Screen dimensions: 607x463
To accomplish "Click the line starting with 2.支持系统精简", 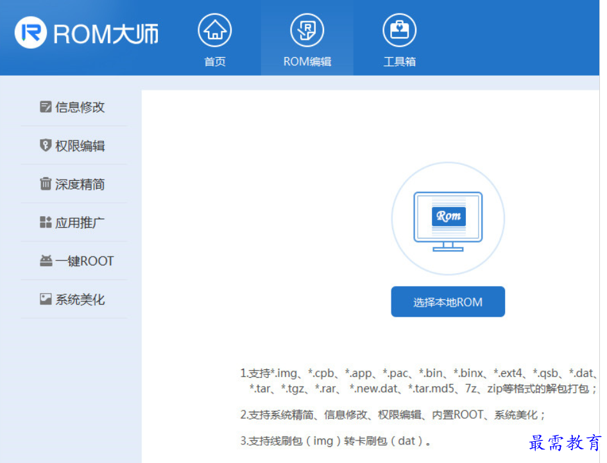I will [x=393, y=415].
